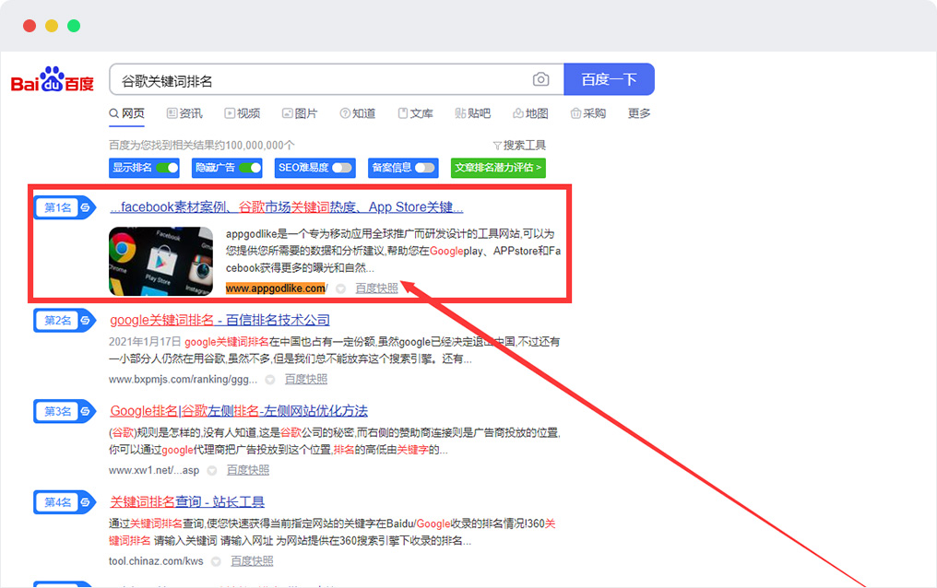The image size is (937, 588).
Task: Expand the 更多 menu
Action: [639, 113]
